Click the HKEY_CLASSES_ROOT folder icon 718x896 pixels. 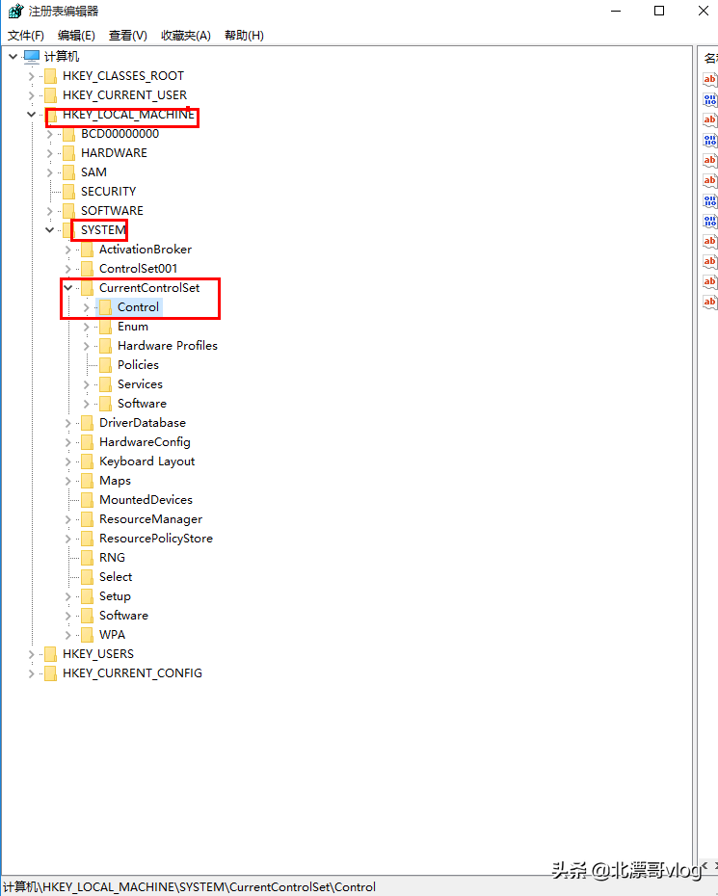click(51, 76)
